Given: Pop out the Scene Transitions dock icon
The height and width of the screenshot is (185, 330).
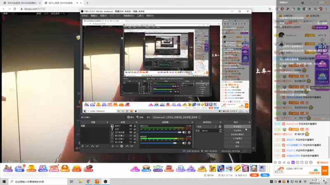Looking at the screenshot, I should coord(221,122).
